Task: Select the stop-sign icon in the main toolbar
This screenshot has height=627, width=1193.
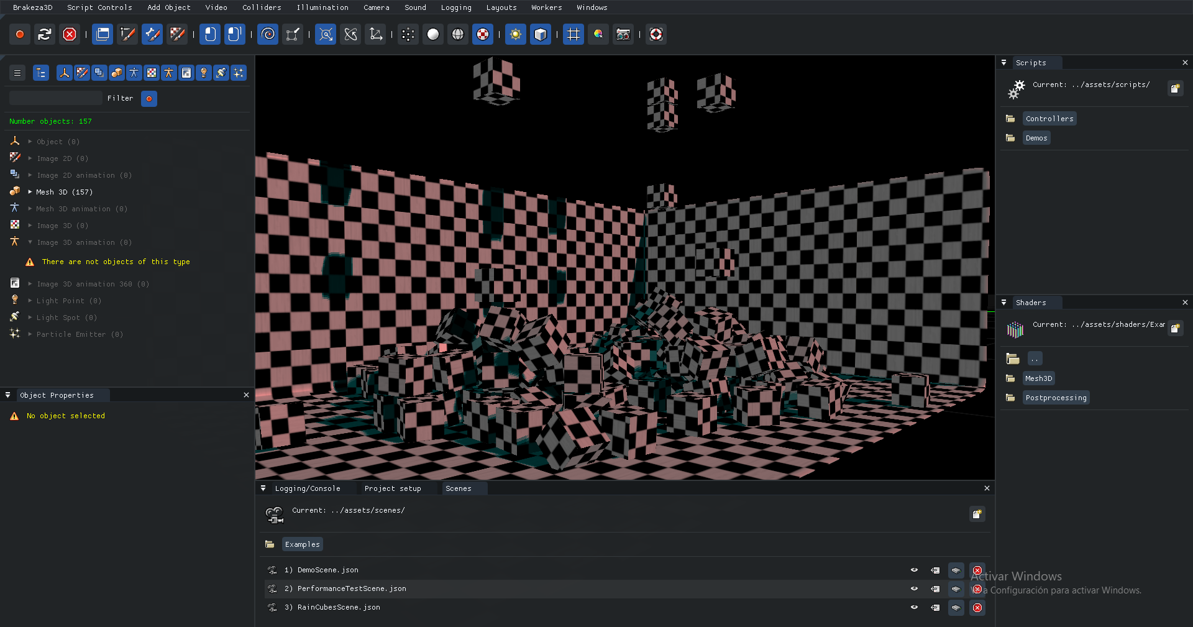Action: pos(70,34)
